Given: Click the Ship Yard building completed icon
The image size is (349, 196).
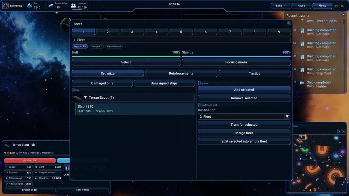Looking at the screenshot, I should (302, 70).
